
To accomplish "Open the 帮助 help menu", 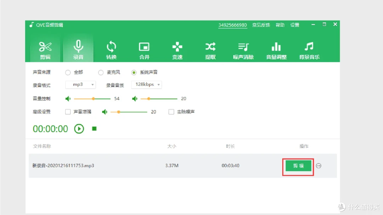I will [280, 25].
